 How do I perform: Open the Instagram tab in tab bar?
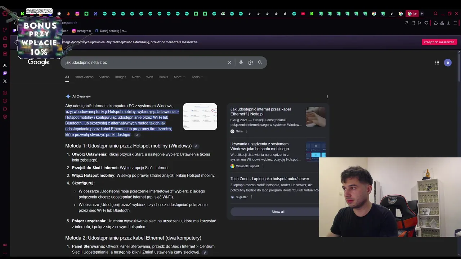point(77,14)
